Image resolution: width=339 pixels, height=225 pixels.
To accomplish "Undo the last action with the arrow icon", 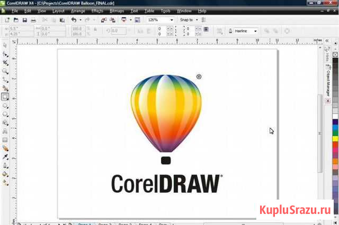I will pos(74,20).
